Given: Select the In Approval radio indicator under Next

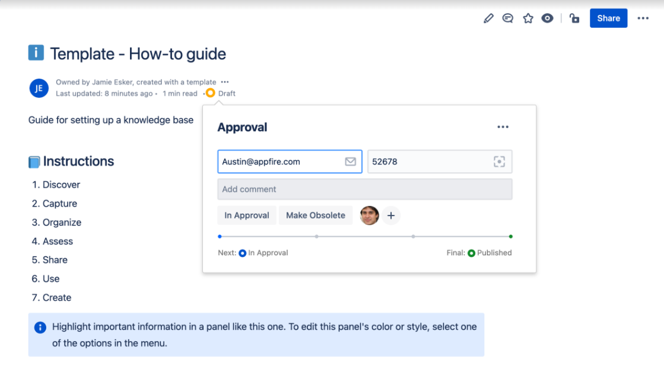Looking at the screenshot, I should (x=243, y=252).
